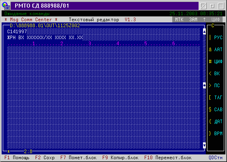Insert ВК carriage return symbol
Screen dimensions: 227x162
coord(214,74)
